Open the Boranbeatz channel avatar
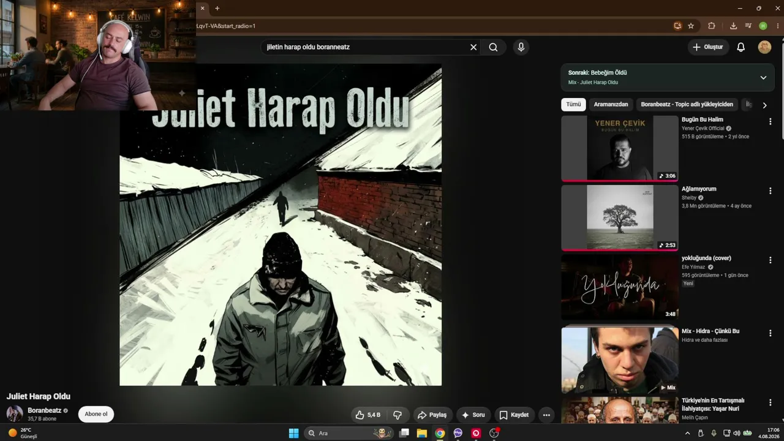This screenshot has height=441, width=784. 15,413
